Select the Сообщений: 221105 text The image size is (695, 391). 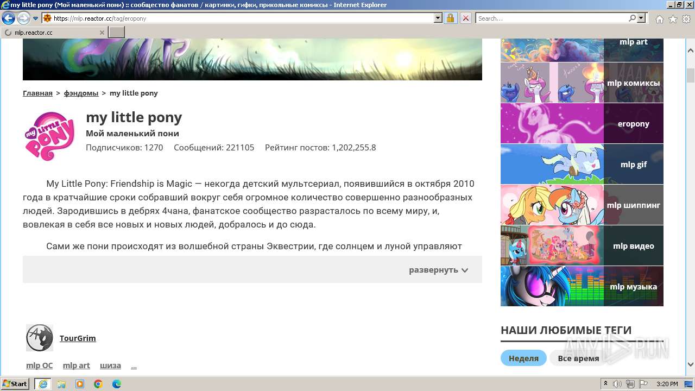pyautogui.click(x=214, y=147)
